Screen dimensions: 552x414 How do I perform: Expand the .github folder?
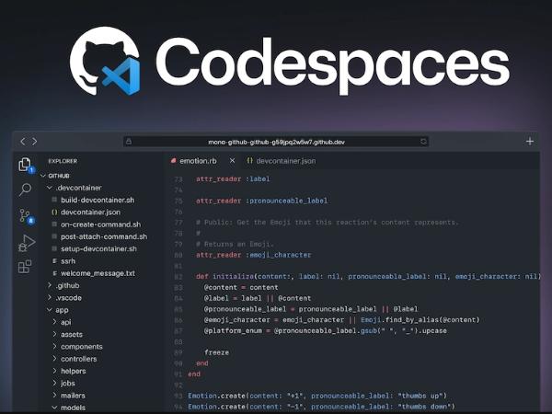click(63, 285)
